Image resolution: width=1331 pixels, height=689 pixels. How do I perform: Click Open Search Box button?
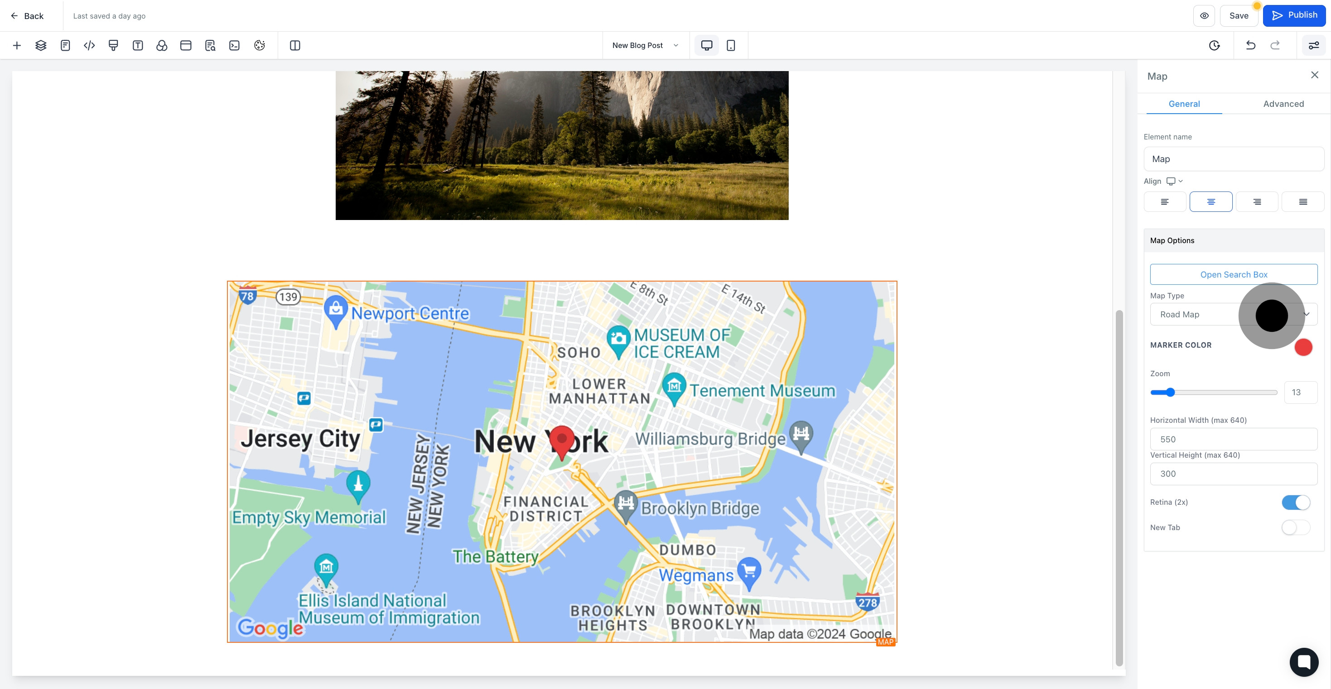pyautogui.click(x=1233, y=274)
